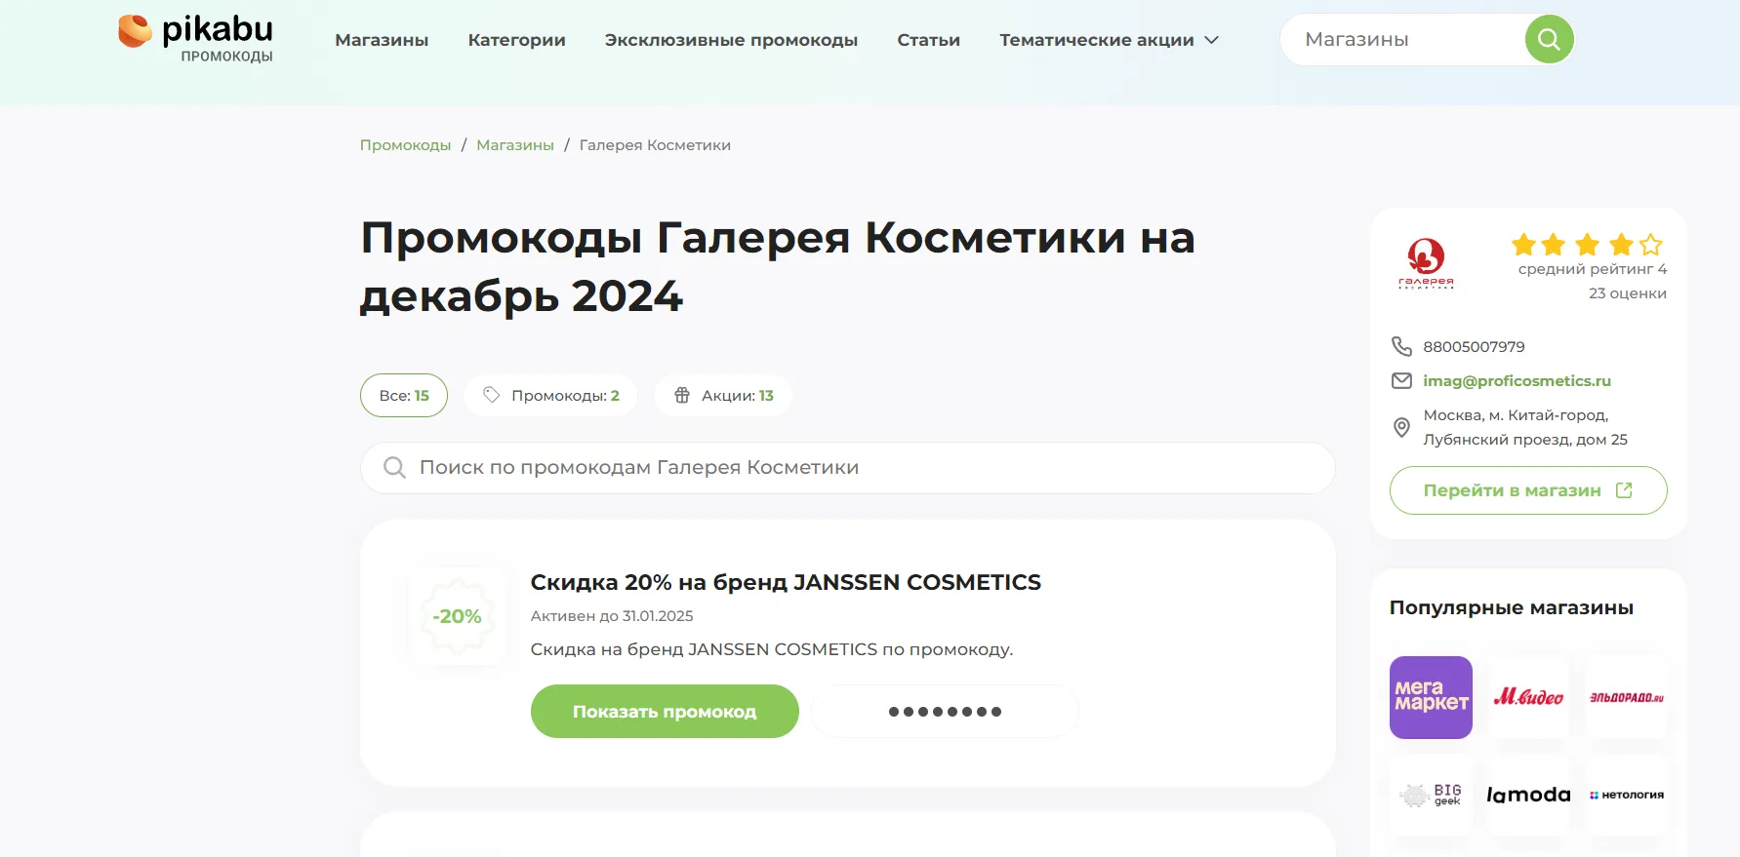Click the green search magnifier button
Viewport: 1740px width, 857px height.
coord(1549,39)
